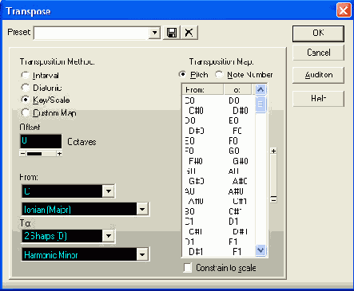Open the Ionian (Major) scale dropdown
Screen dimensions: 354x291
tap(142, 209)
